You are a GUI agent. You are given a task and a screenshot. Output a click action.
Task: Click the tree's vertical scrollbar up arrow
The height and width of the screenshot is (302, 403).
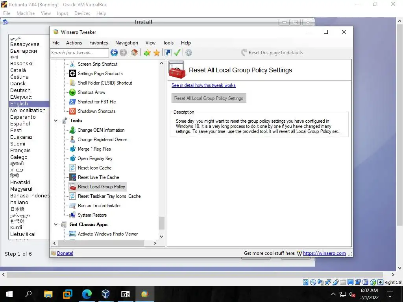point(161,63)
